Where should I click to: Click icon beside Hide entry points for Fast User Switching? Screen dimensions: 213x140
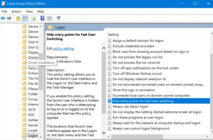coord(109,101)
